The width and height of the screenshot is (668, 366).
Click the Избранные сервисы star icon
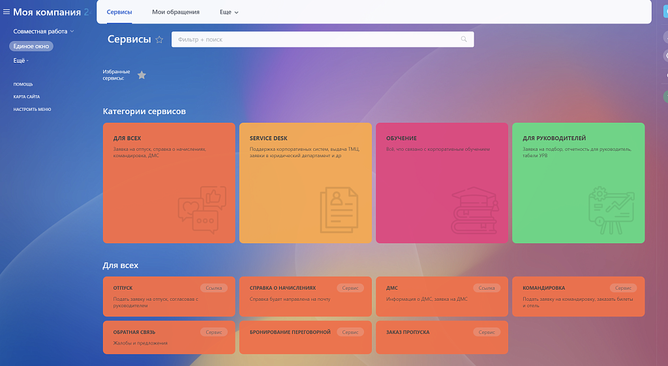tap(142, 76)
